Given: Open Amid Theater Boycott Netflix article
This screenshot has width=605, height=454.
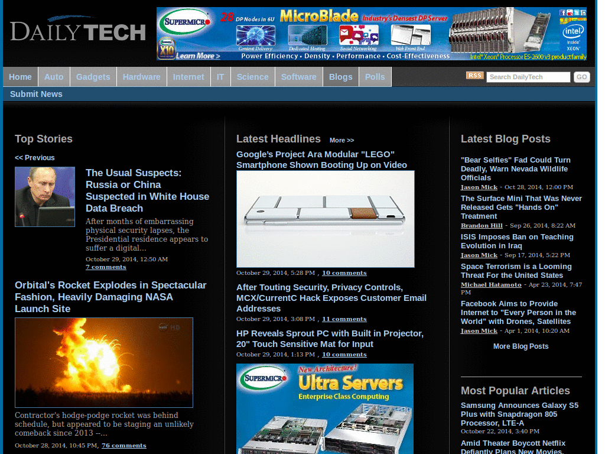Looking at the screenshot, I should pos(513,447).
